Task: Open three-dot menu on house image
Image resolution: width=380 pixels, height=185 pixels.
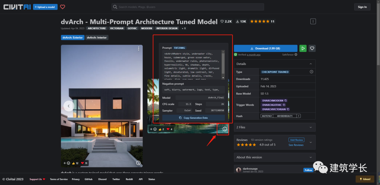Action: (139, 48)
